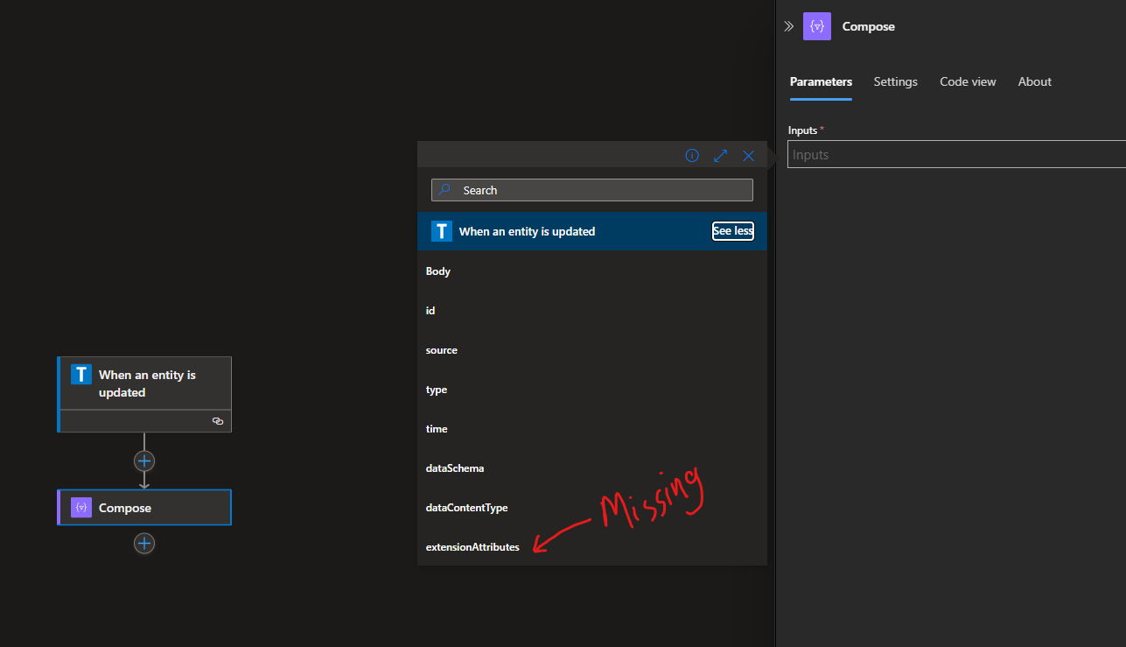Click the T trigger icon on the entity card
The width and height of the screenshot is (1126, 647).
80,373
